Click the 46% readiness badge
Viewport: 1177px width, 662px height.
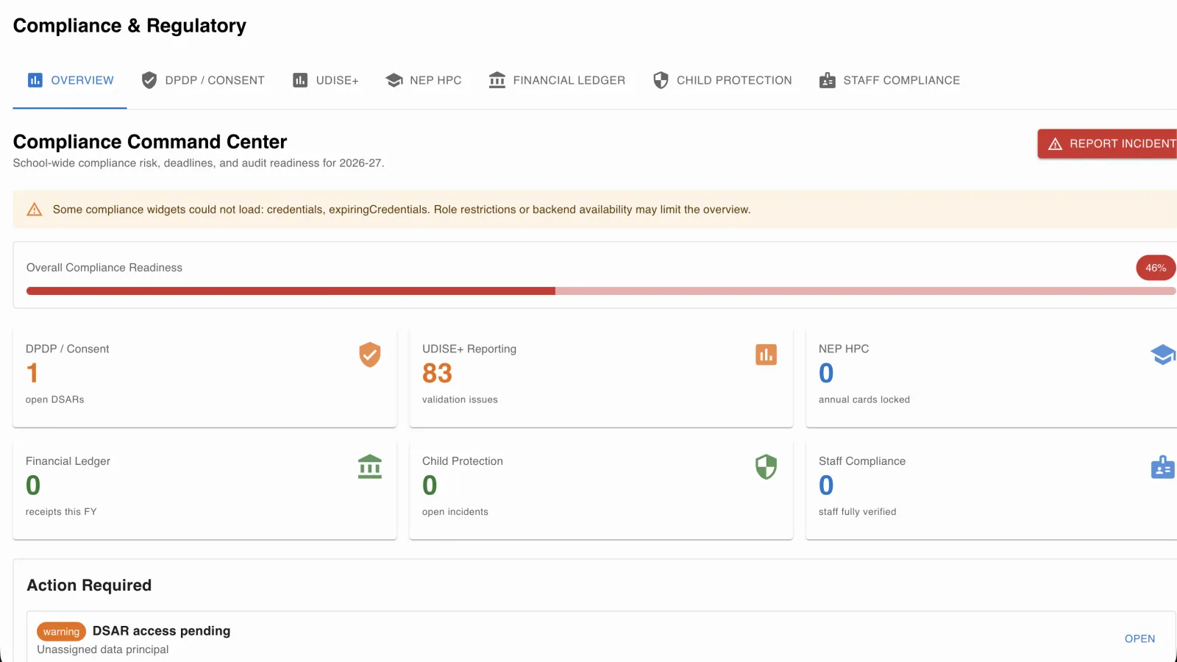pos(1156,268)
